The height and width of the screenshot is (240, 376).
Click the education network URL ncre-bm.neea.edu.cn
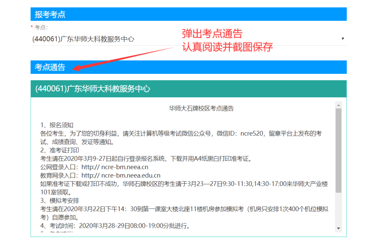pyautogui.click(x=131, y=175)
